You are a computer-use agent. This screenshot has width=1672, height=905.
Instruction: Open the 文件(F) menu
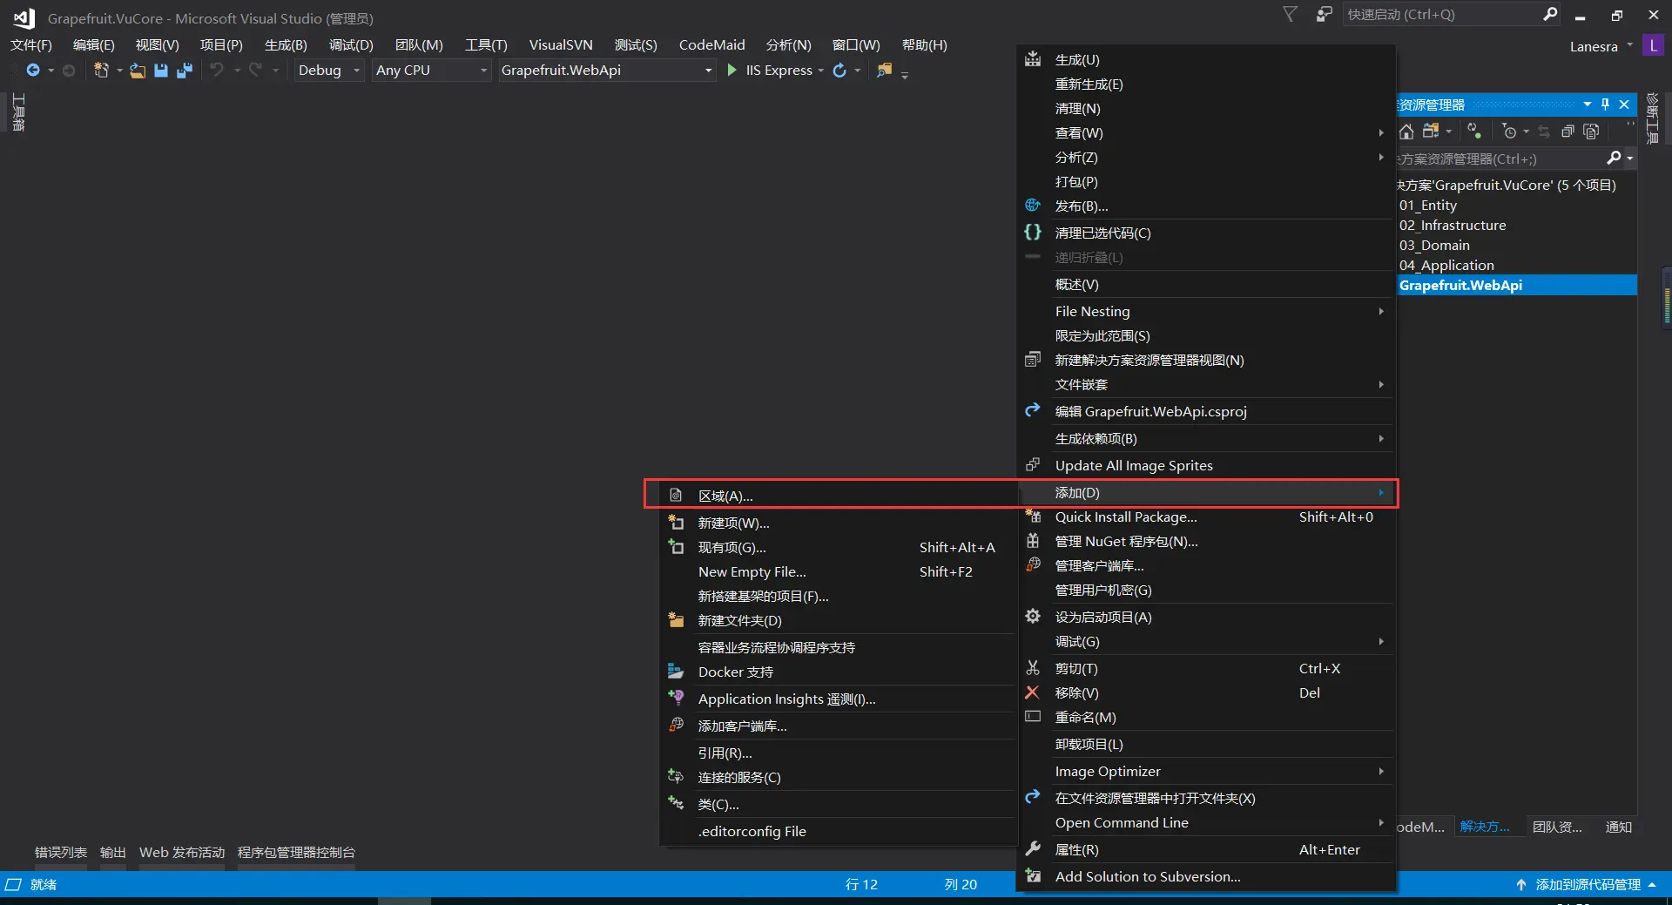pyautogui.click(x=31, y=45)
